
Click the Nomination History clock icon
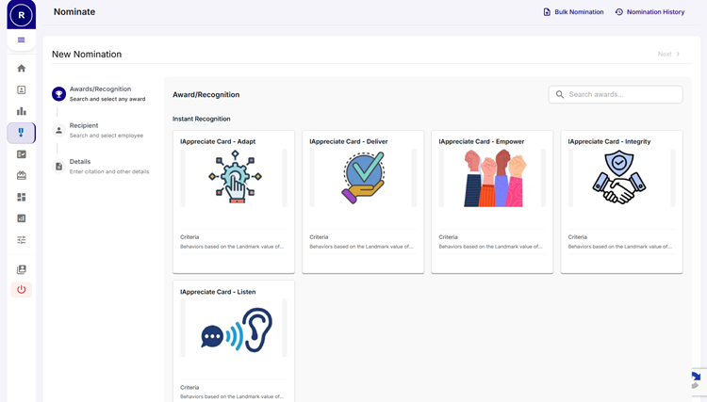pos(619,12)
